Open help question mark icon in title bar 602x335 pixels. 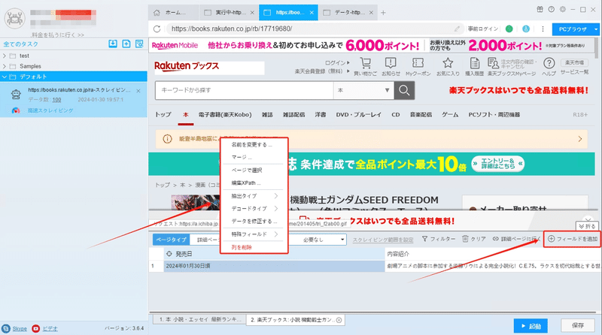(552, 10)
